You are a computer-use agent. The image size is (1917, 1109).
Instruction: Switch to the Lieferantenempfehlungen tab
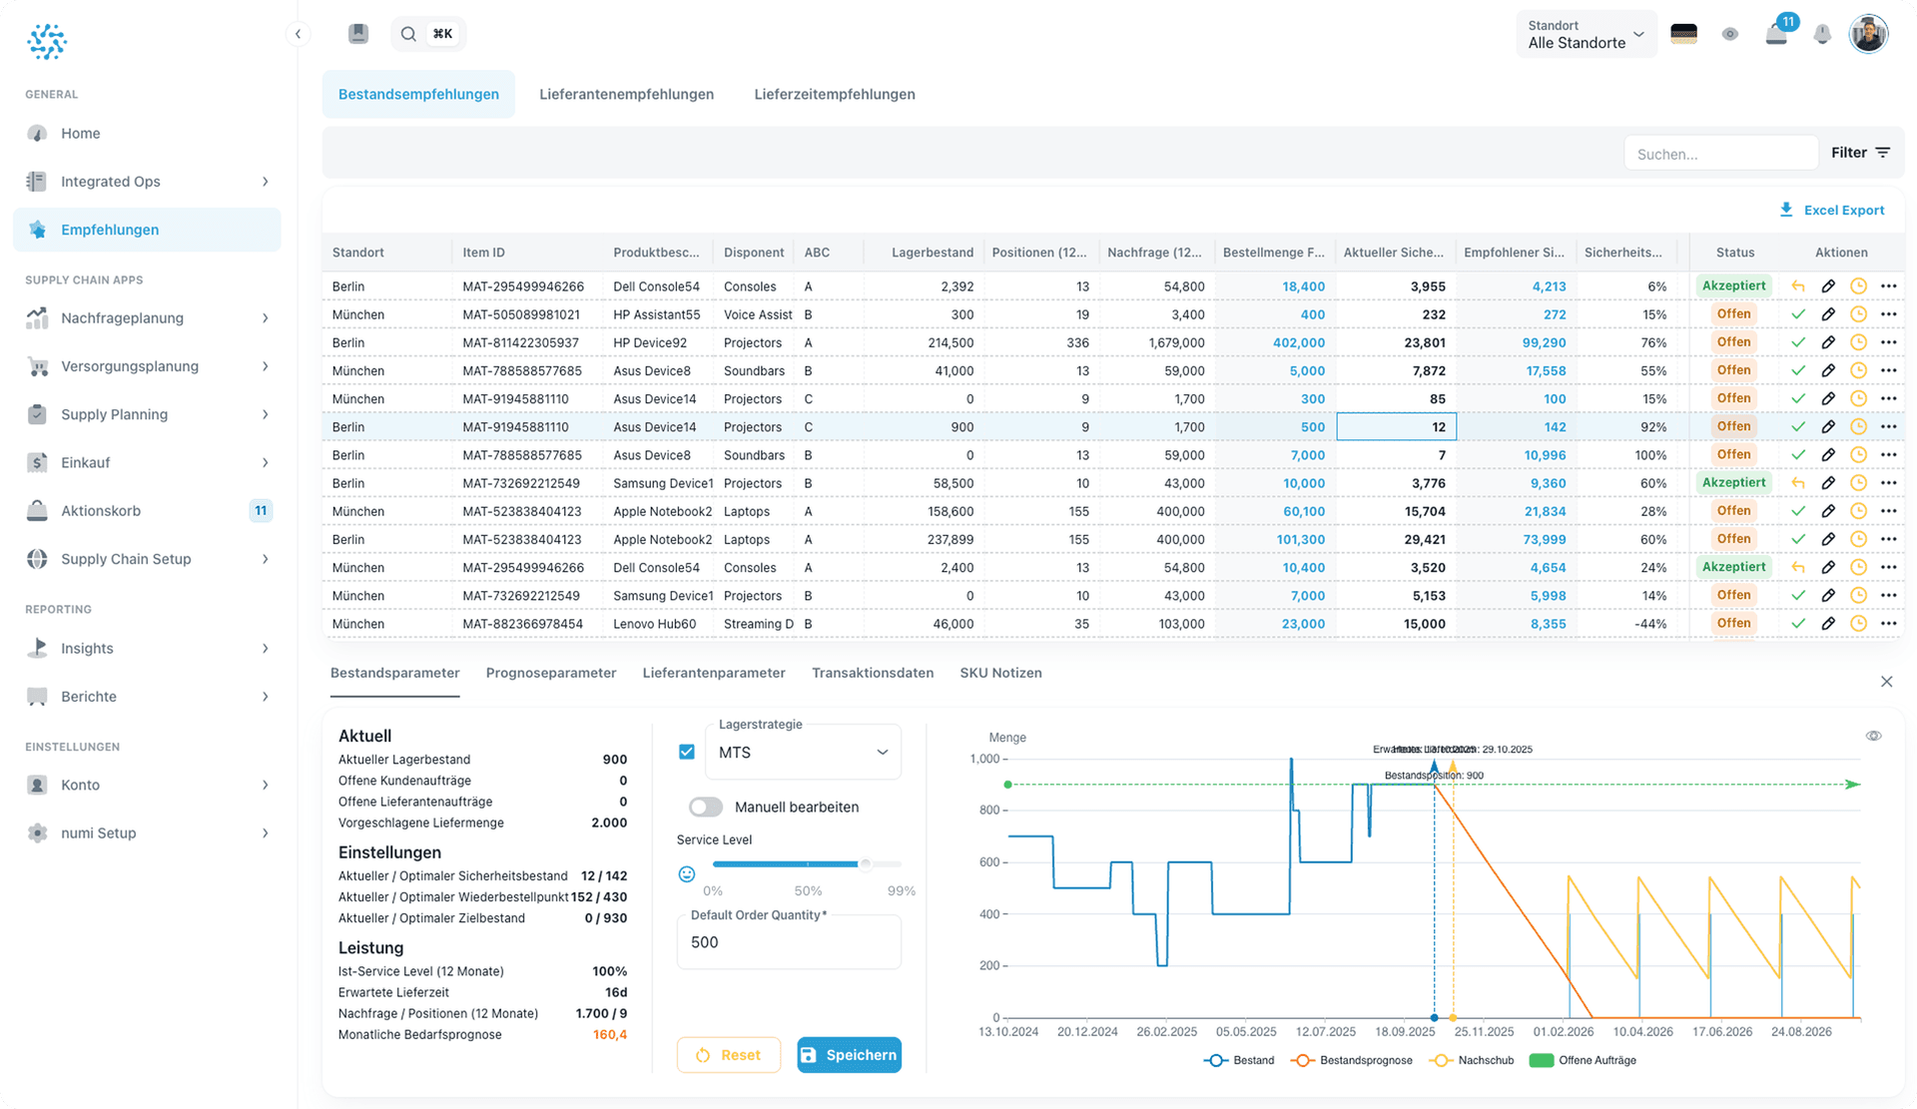coord(626,94)
